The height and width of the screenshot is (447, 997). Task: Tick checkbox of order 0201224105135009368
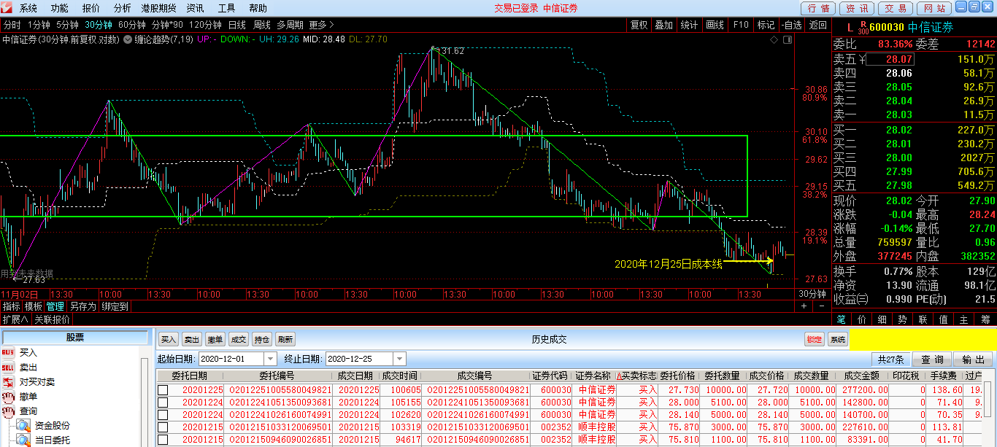coord(163,403)
